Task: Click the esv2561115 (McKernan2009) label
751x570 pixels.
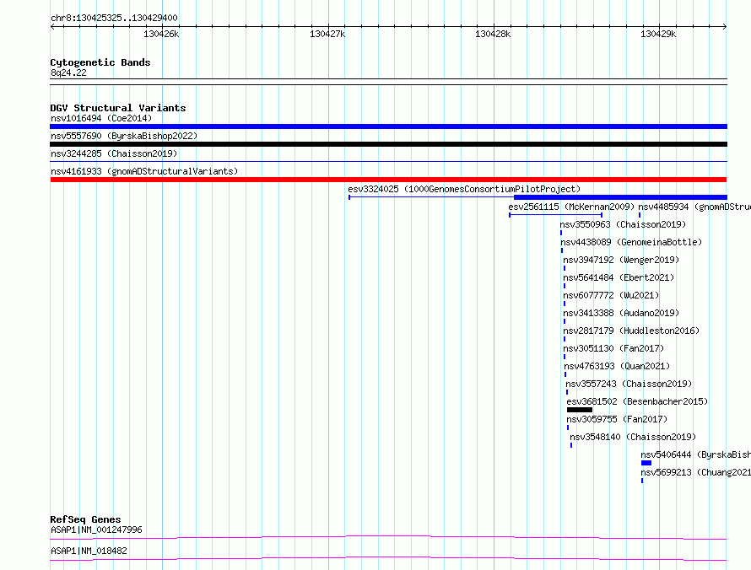Action: point(571,207)
